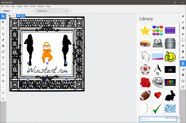
Task: Insert the soccer ball library image
Action: pos(145,70)
